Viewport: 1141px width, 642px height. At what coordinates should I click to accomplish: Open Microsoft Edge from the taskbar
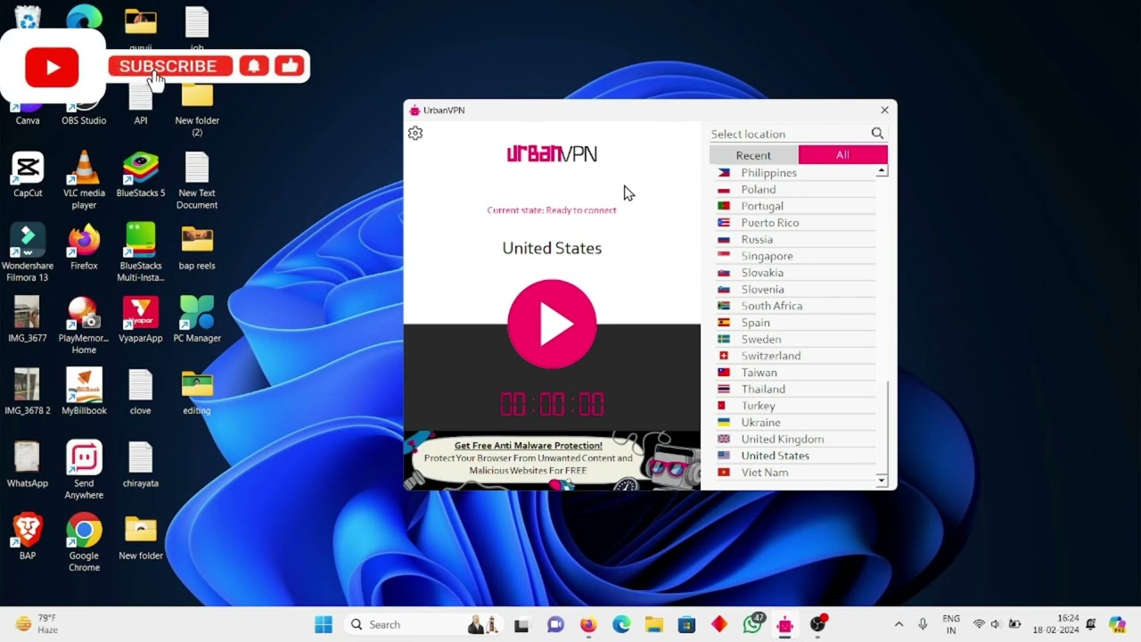621,624
